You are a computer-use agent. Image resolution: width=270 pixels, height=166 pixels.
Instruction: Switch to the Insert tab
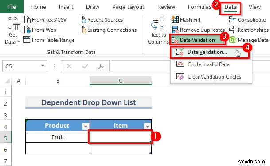[66, 7]
